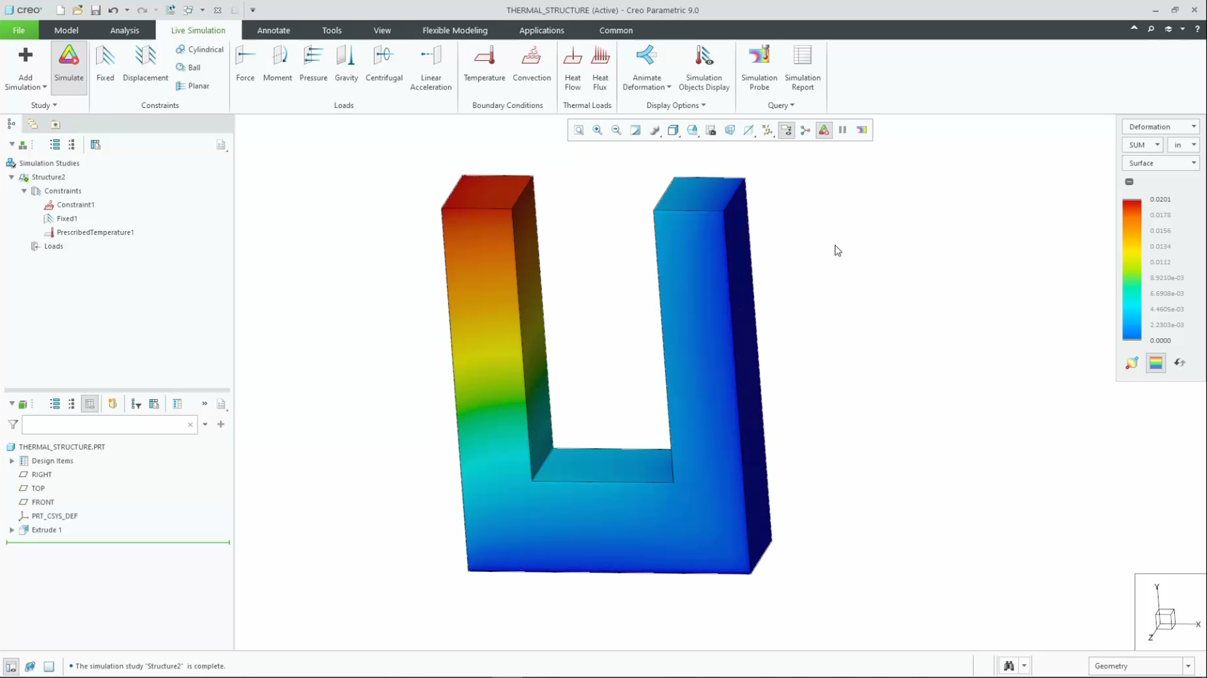The height and width of the screenshot is (678, 1207).
Task: Click the save icon in quick access toolbar
Action: pyautogui.click(x=96, y=10)
